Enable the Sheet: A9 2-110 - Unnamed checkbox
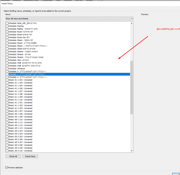This screenshot has height=175, width=180. [x=7, y=151]
